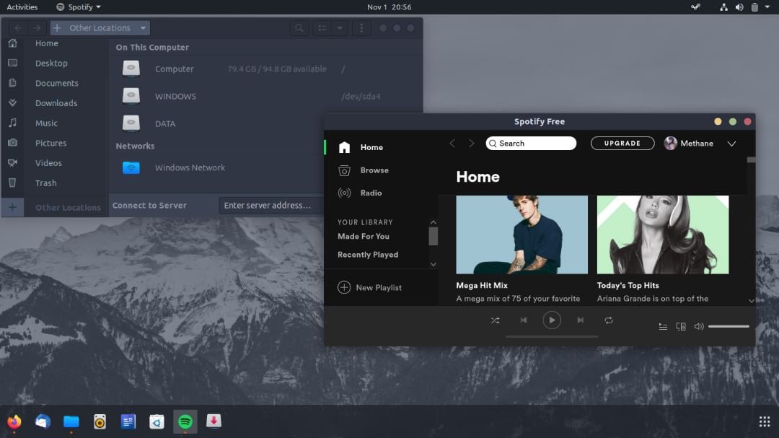
Task: Click the New Playlist plus icon
Action: (344, 287)
